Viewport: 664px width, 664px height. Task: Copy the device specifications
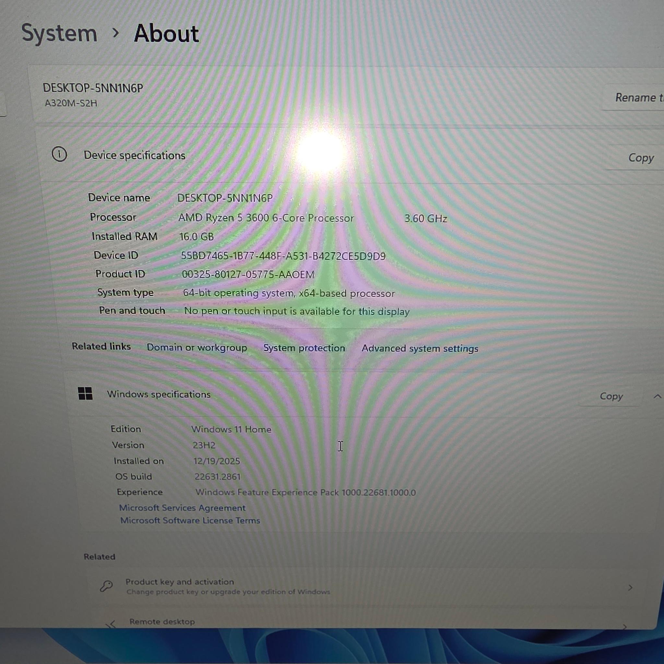click(x=636, y=158)
